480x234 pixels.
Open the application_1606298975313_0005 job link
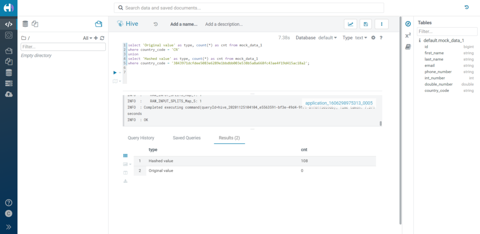[339, 103]
